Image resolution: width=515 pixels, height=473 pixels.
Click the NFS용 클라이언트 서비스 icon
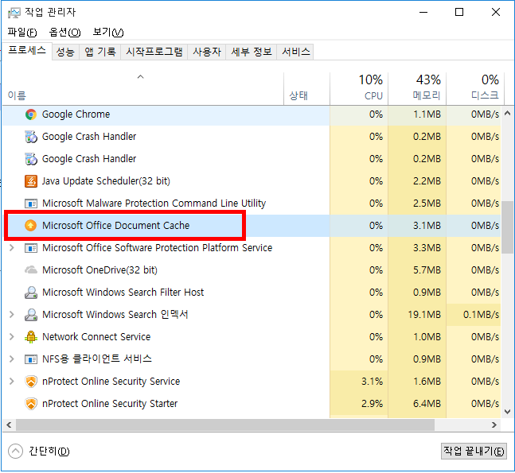(x=31, y=359)
